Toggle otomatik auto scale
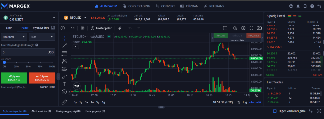This screenshot has height=119, width=324. coord(255,102)
